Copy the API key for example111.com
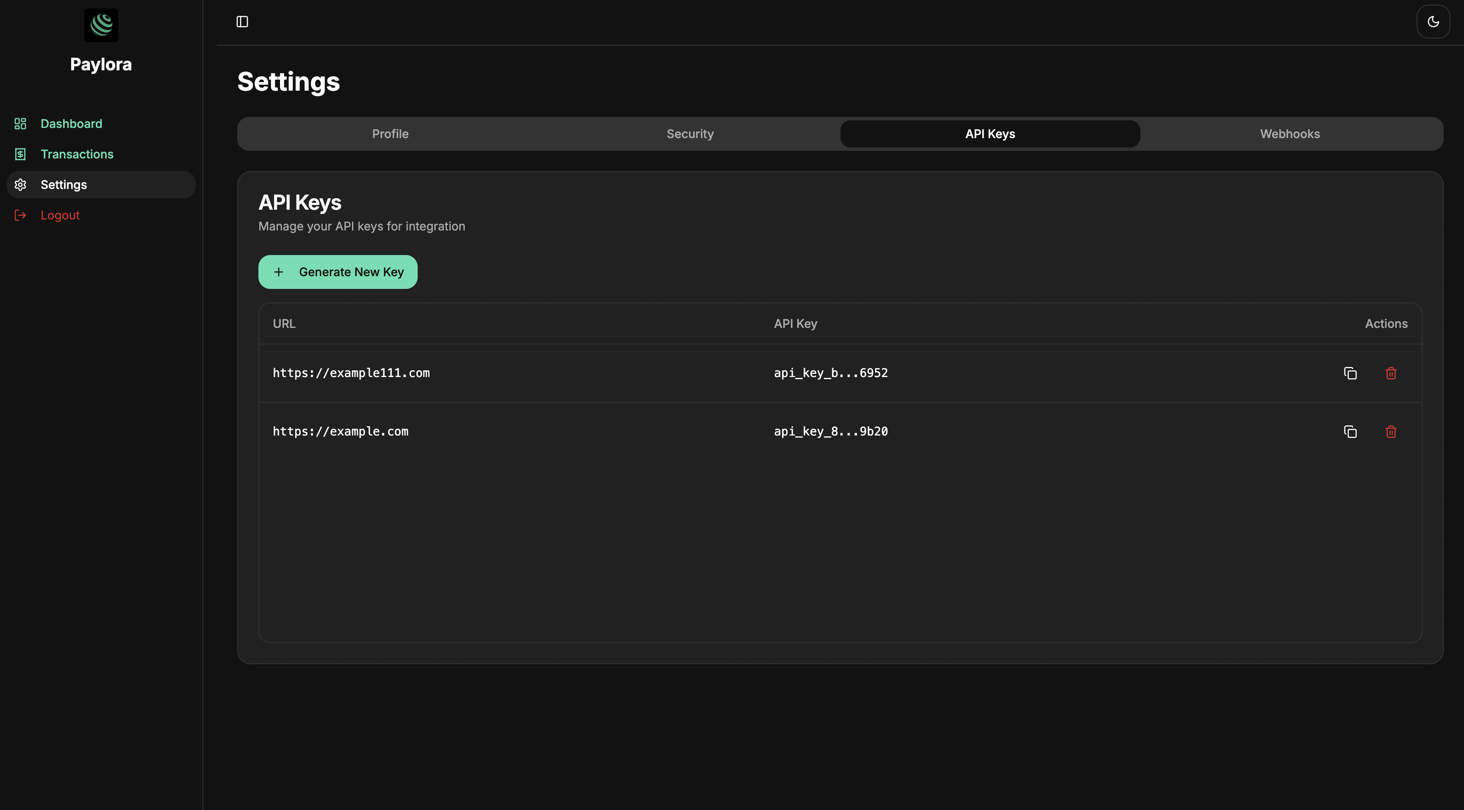 point(1350,373)
